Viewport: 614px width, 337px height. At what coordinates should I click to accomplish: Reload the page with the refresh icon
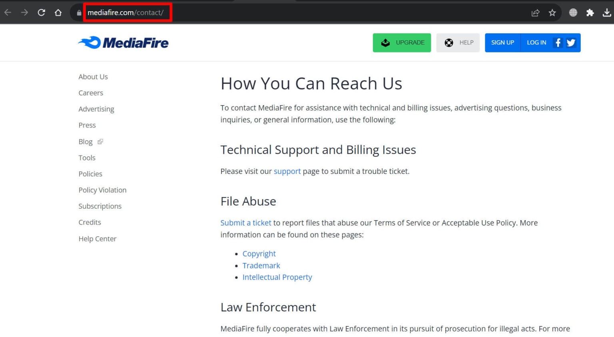(41, 12)
